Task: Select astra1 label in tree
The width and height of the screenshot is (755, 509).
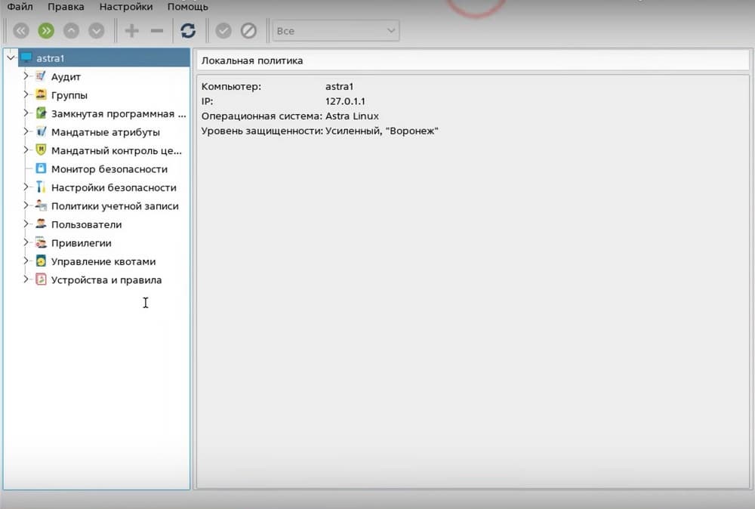Action: (x=50, y=58)
